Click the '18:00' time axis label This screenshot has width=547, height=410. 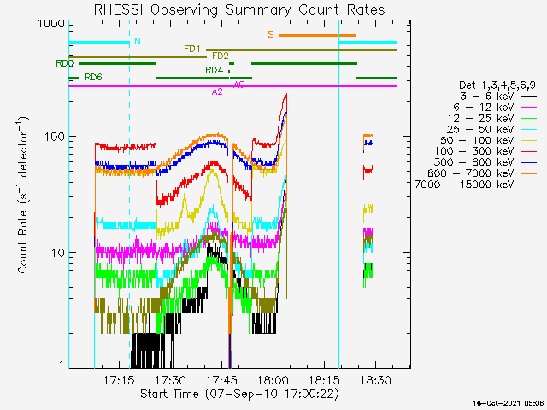click(x=273, y=379)
